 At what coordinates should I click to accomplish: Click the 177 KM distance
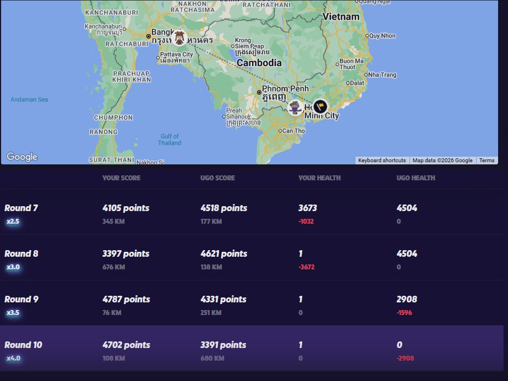[211, 222]
